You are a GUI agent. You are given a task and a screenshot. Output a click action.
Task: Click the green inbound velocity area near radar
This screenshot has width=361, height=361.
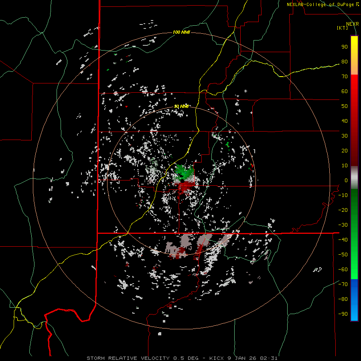(x=184, y=172)
